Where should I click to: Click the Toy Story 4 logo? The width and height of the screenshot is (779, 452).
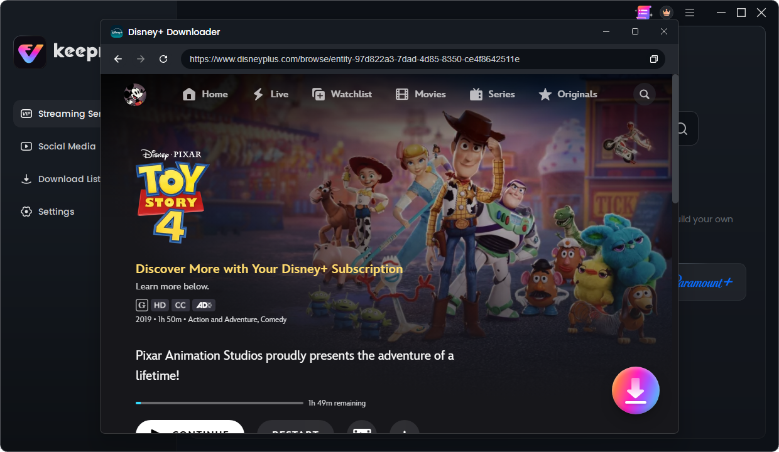point(172,196)
